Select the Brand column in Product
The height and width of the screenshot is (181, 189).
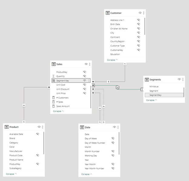click(12, 138)
